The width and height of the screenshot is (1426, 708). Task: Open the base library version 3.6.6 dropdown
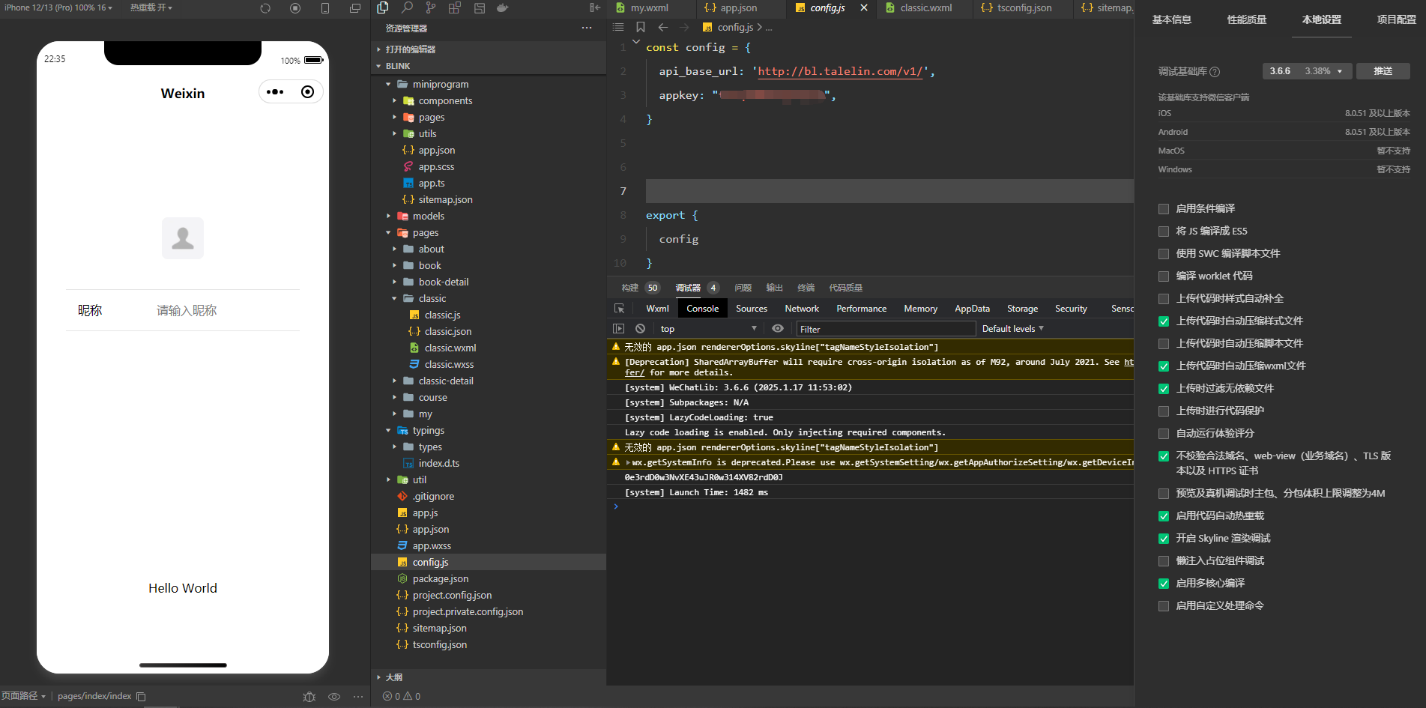(x=1306, y=71)
